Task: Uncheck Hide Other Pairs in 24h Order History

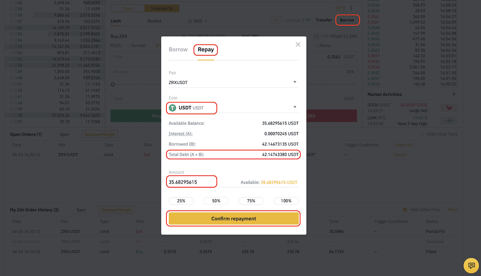Action: point(404,209)
